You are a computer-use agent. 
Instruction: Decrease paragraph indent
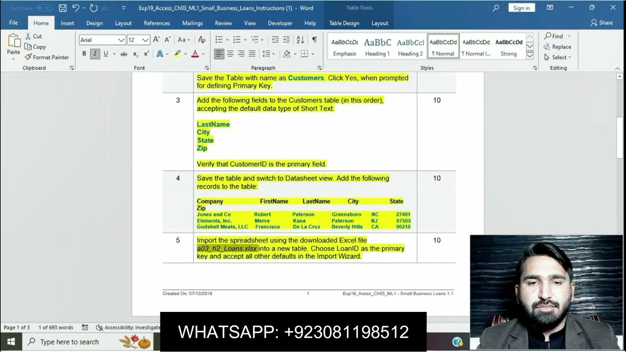point(275,40)
